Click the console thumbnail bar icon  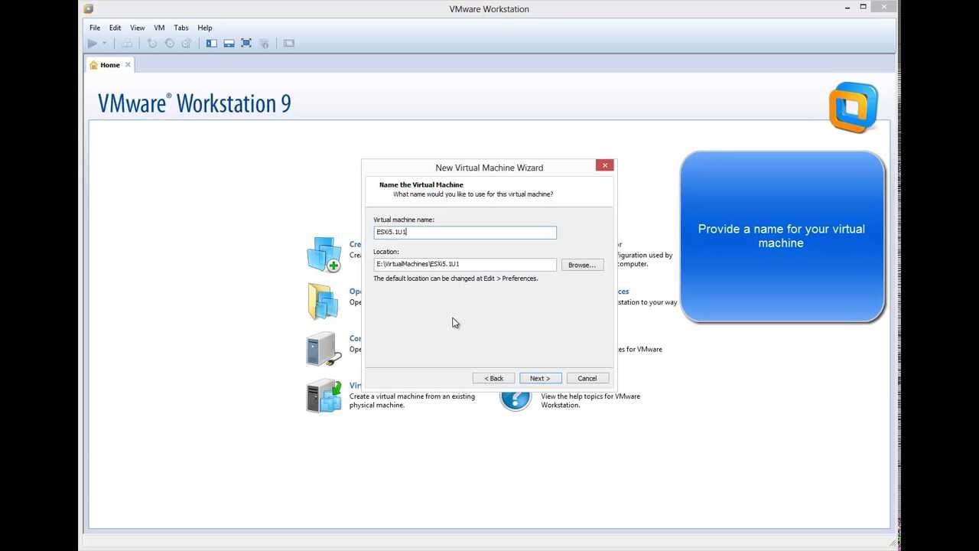[x=229, y=43]
